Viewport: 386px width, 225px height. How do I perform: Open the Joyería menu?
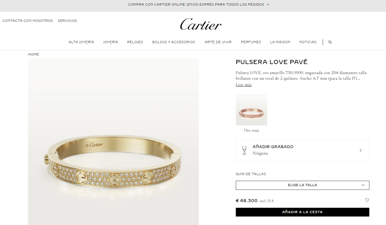(110, 42)
